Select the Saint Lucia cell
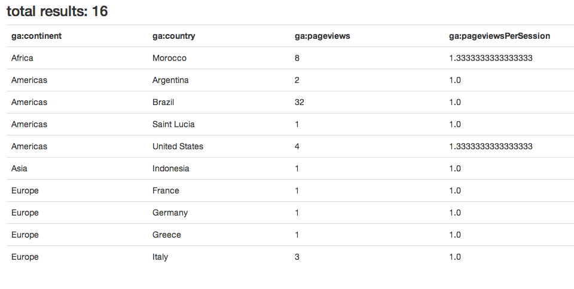574x289 pixels. [x=173, y=124]
